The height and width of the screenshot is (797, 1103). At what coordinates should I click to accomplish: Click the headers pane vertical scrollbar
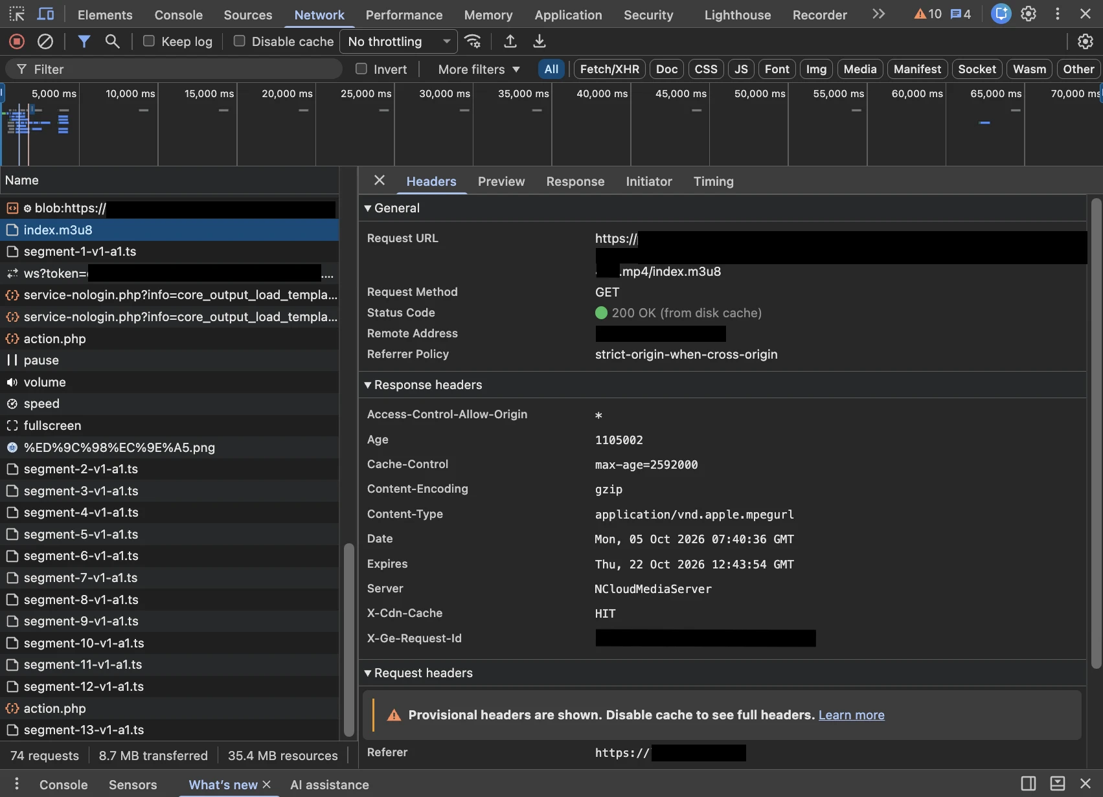click(x=1096, y=433)
